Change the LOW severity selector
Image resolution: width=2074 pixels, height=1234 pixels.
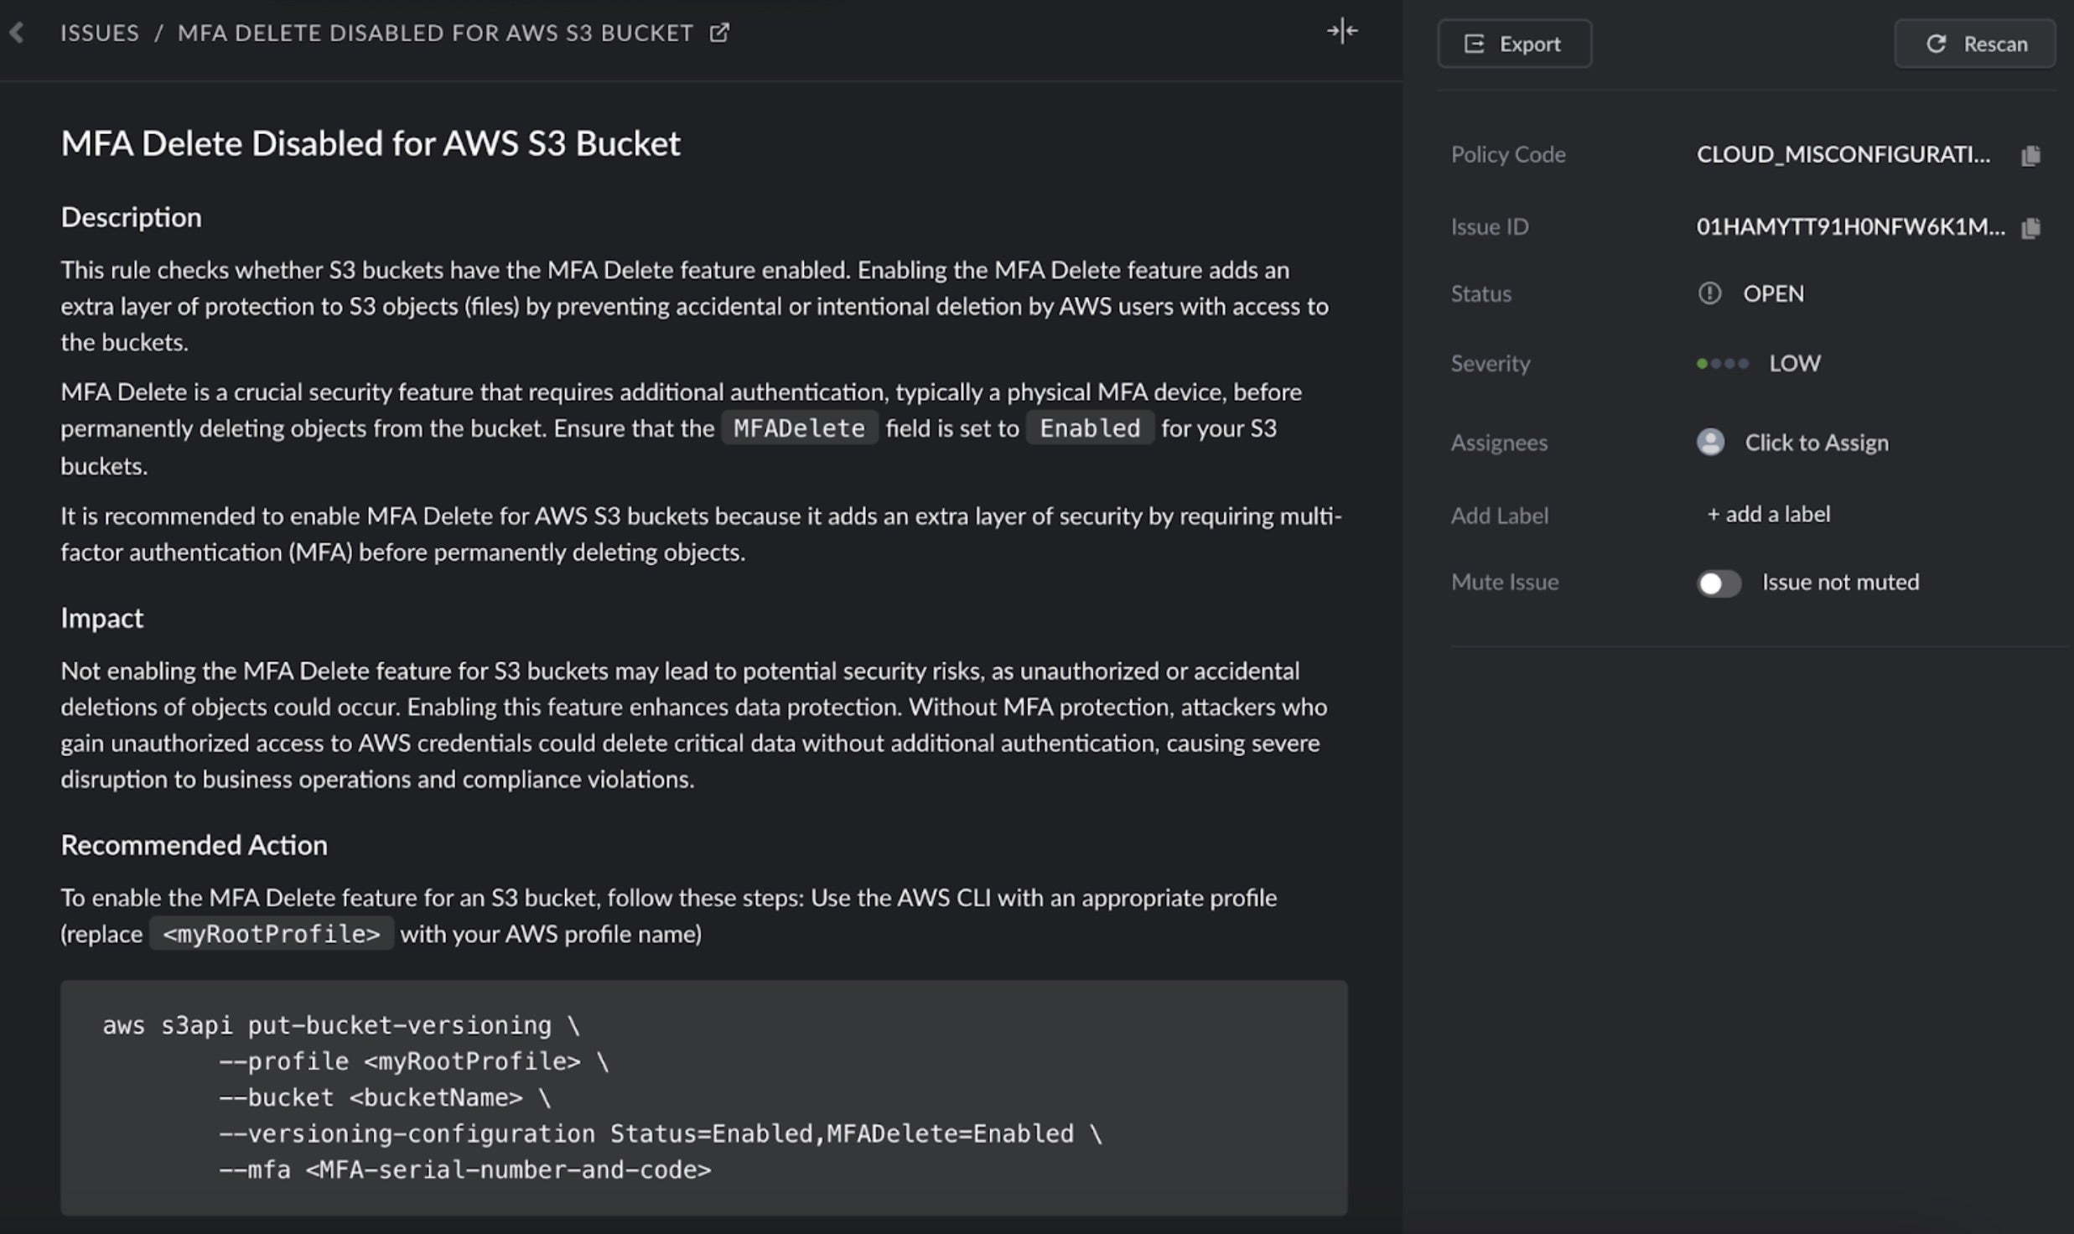point(1794,363)
